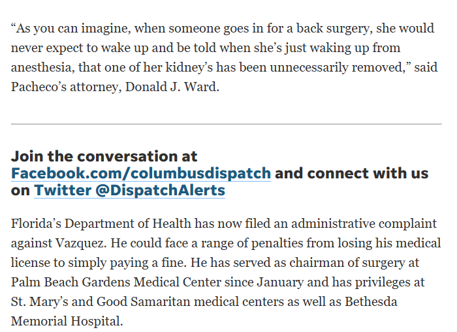Click the phrase 'back surgery' in the quote
The height and width of the screenshot is (332, 457).
tap(334, 28)
